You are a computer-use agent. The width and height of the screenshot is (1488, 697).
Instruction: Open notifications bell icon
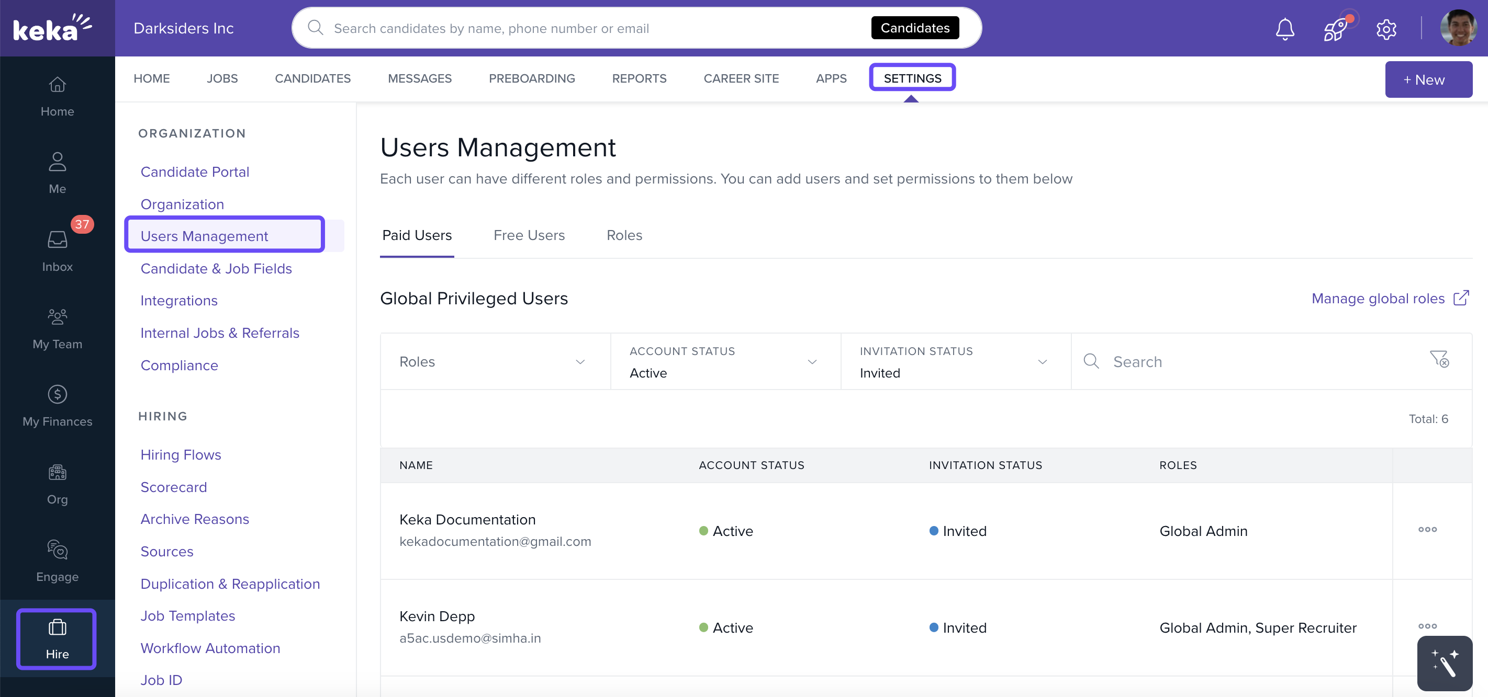point(1285,28)
